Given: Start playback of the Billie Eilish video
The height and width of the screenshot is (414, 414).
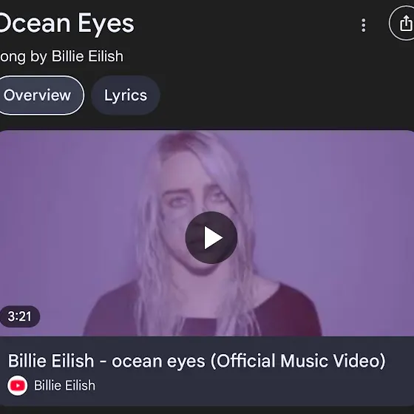Looking at the screenshot, I should click(x=211, y=237).
